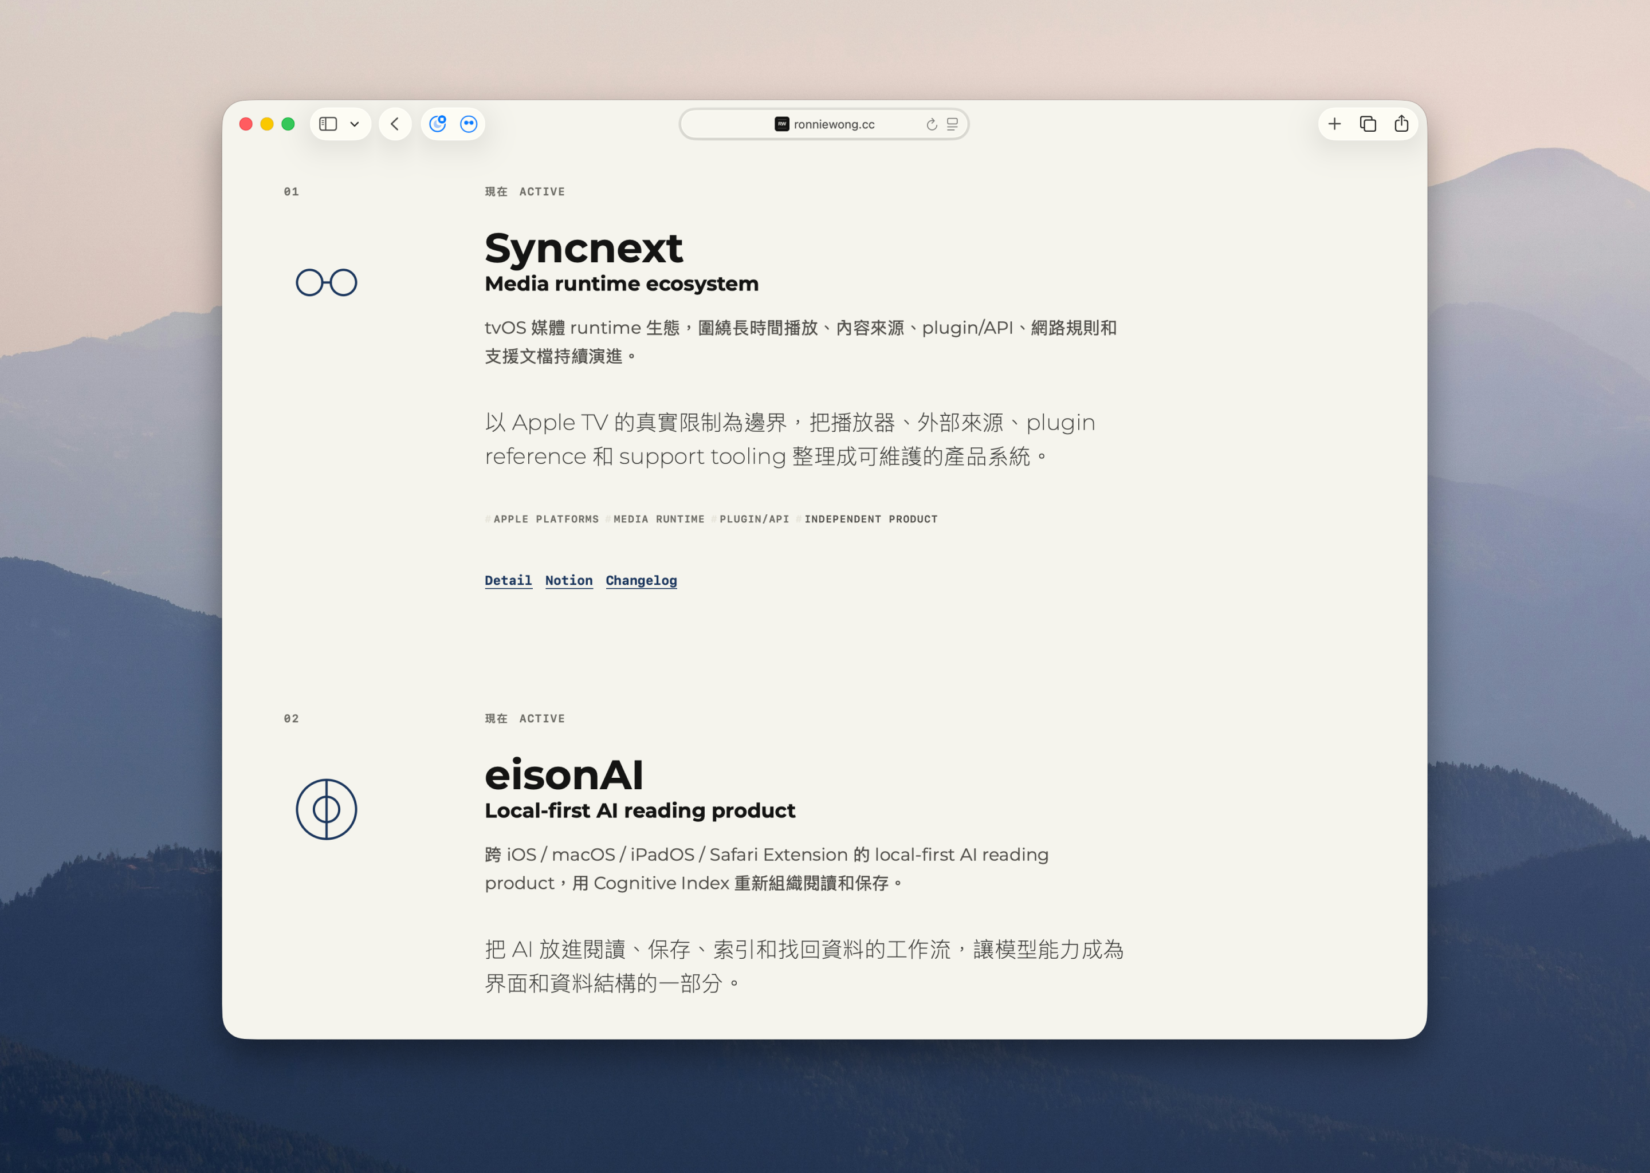The height and width of the screenshot is (1173, 1650).
Task: Toggle the Safari sidebar
Action: [x=328, y=124]
